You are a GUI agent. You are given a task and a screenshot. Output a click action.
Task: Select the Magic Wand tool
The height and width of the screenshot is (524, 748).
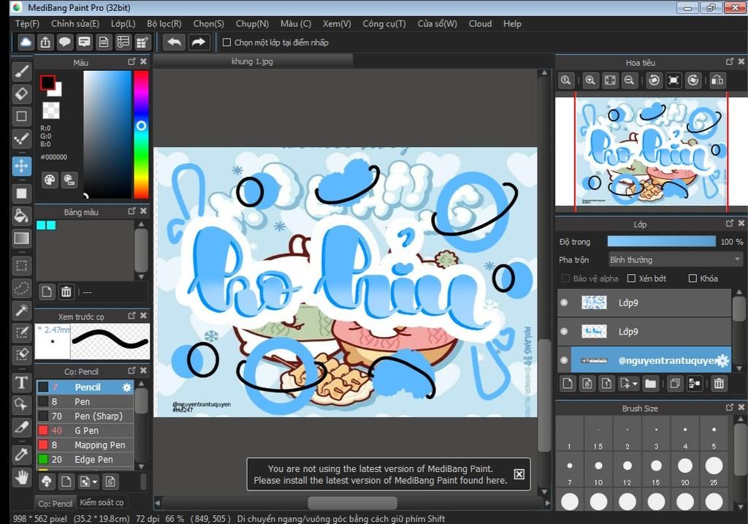coord(21,311)
